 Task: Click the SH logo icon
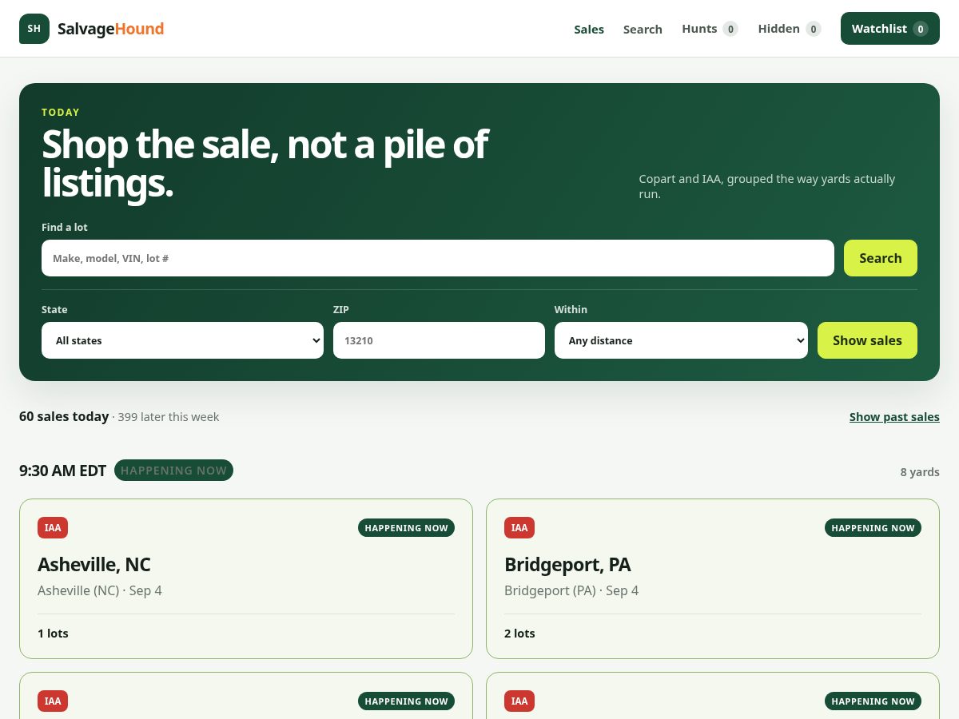click(x=34, y=29)
